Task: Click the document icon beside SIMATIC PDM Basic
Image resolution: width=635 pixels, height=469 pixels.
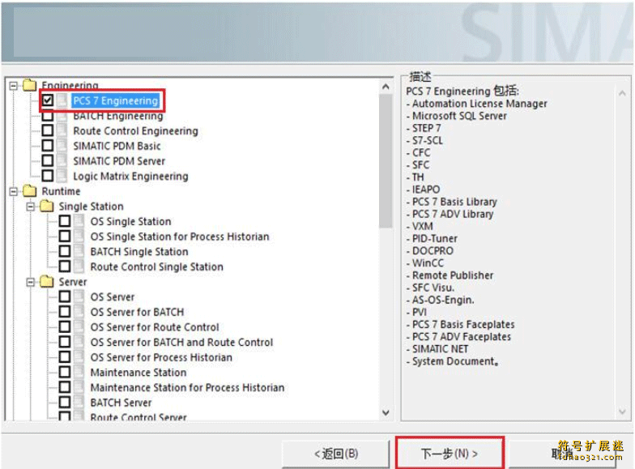Action: (62, 146)
